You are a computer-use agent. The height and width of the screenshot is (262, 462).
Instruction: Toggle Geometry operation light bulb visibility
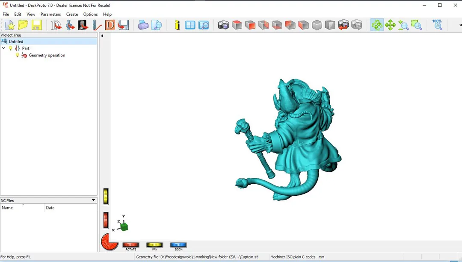[x=18, y=55]
